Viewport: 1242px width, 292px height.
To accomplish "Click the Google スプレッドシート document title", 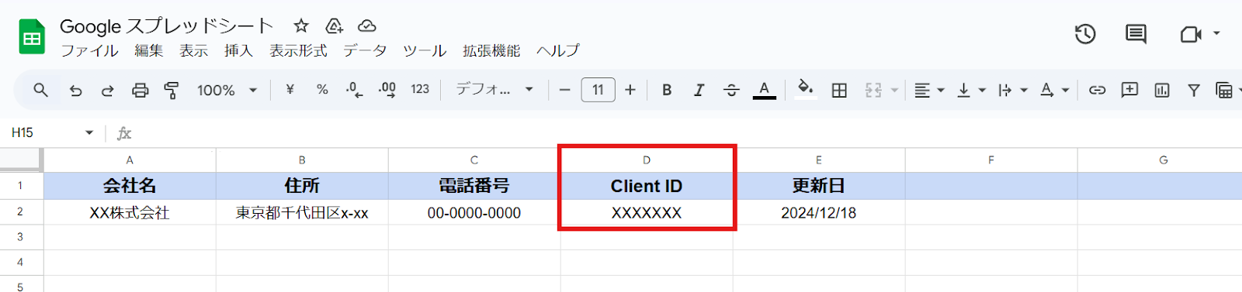I will coord(166,26).
